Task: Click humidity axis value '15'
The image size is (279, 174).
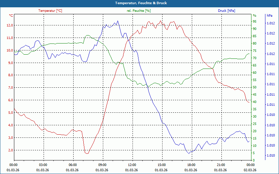Action: coord(255,138)
